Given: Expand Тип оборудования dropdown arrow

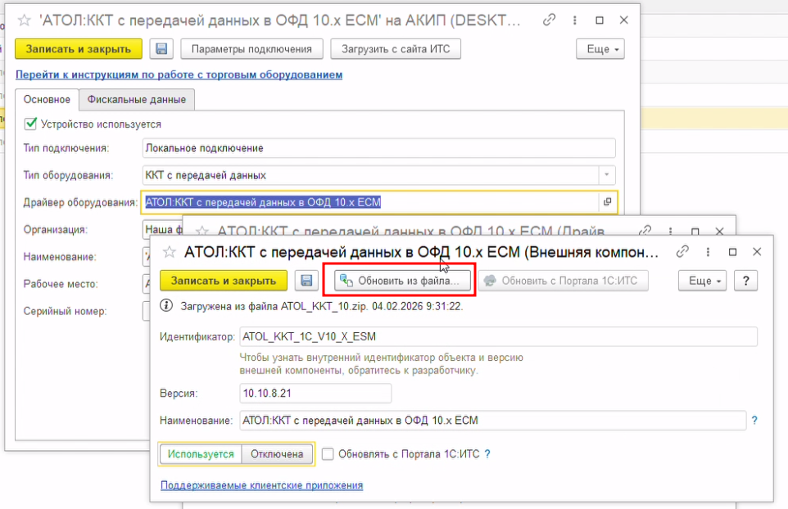Looking at the screenshot, I should click(607, 174).
